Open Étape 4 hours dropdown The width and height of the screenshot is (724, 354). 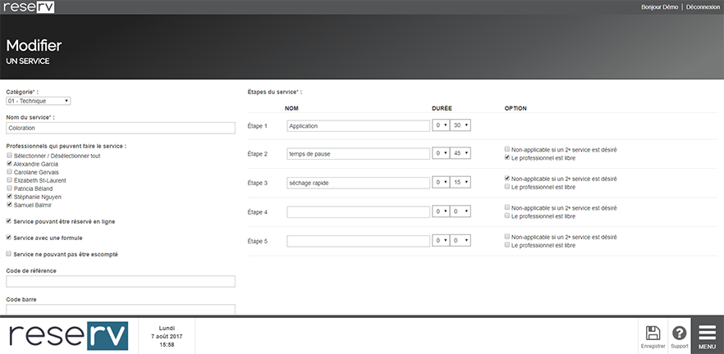tap(441, 212)
